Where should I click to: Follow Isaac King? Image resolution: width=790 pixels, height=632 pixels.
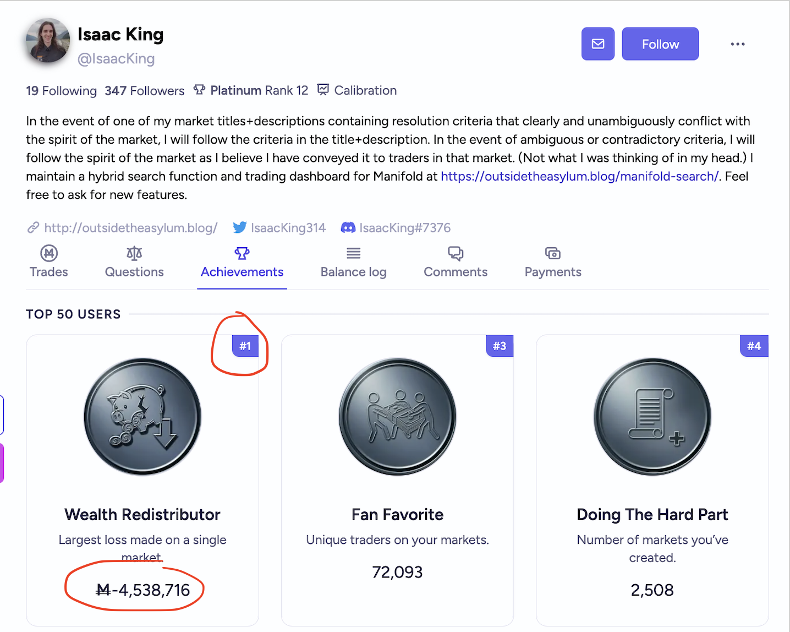(x=660, y=44)
